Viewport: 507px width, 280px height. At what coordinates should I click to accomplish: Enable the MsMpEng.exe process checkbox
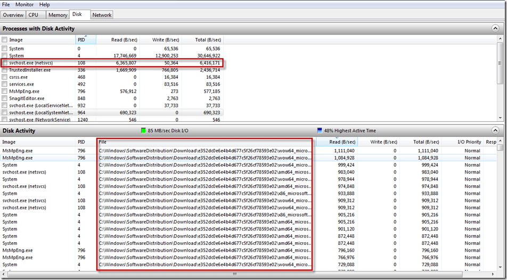point(5,92)
